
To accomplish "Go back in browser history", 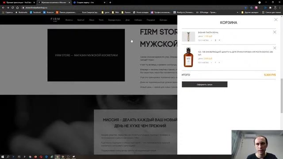I will point(3,8).
